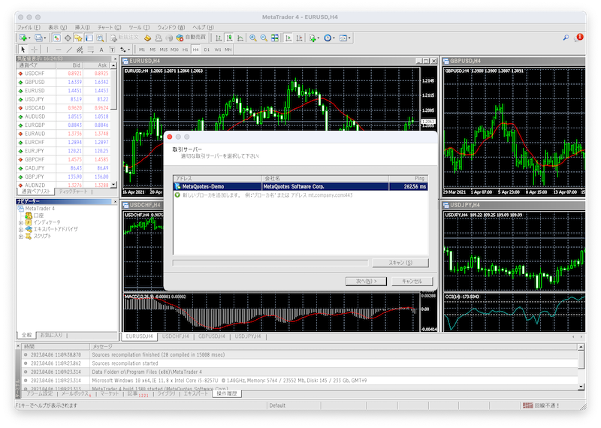Screen dimensions: 601x428
Task: Click the search magnifier icon at top right
Action: [566, 38]
